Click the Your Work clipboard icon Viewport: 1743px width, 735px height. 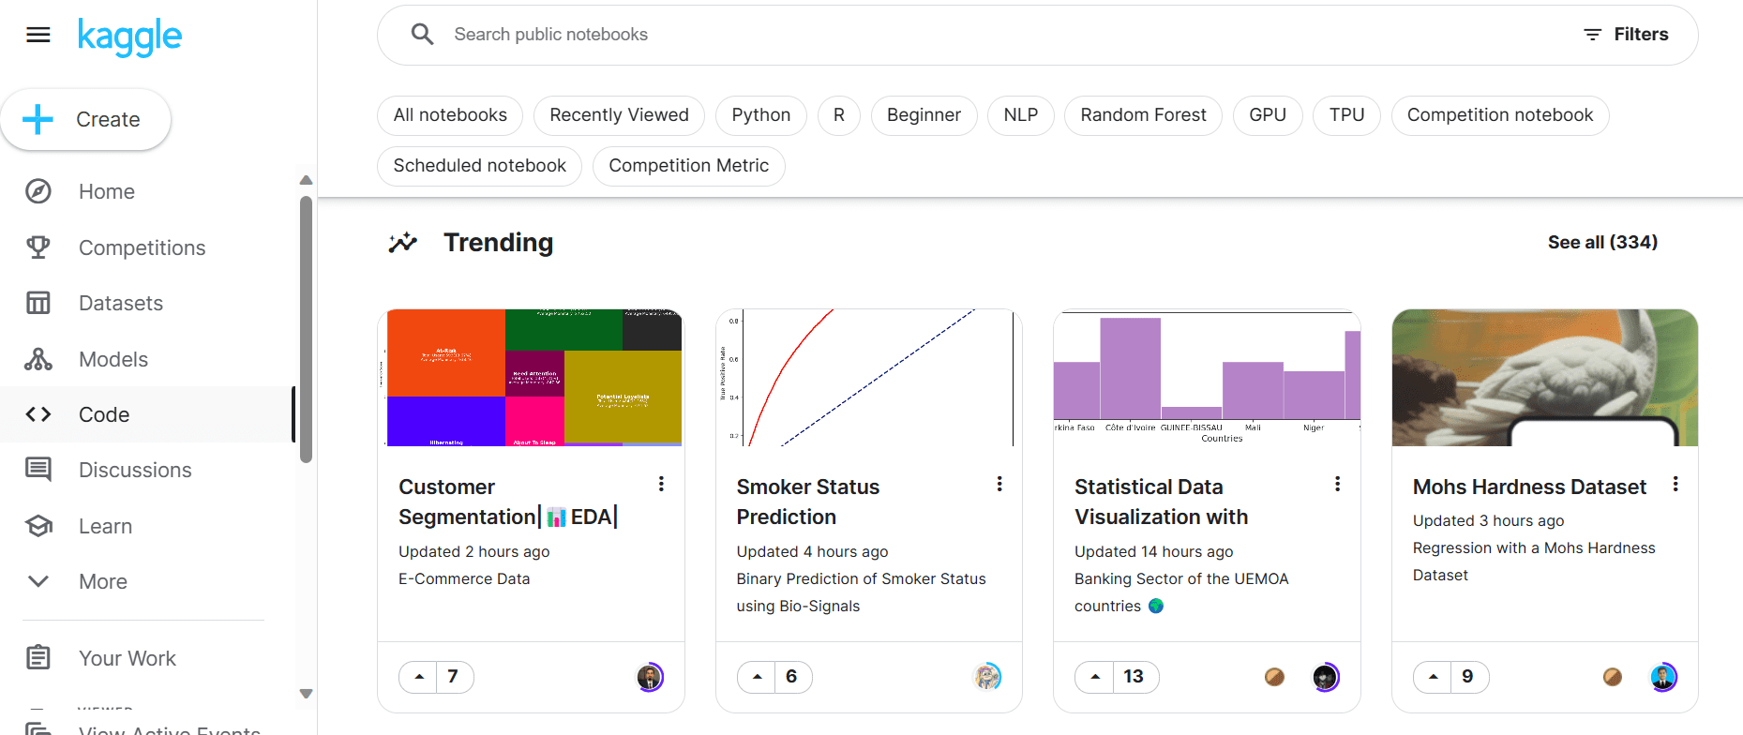(38, 658)
